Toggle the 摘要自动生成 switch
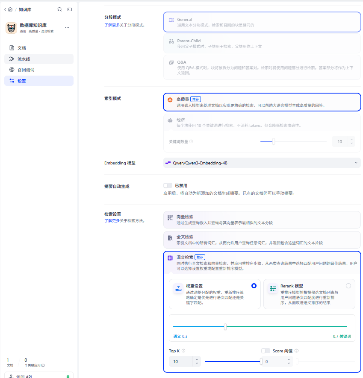 pos(168,185)
